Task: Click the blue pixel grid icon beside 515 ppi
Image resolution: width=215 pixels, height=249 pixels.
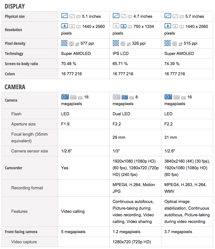Action: click(x=168, y=43)
